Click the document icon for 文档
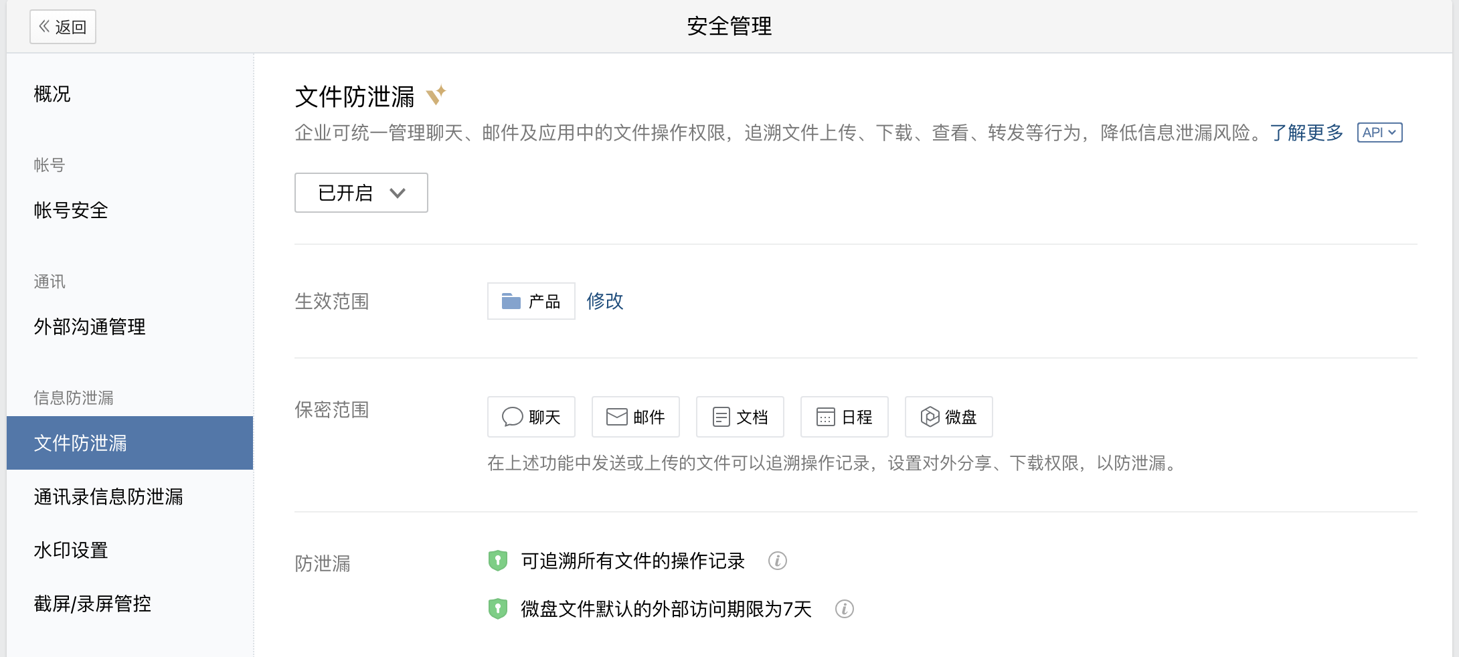Screen dimensions: 1459x657 pos(721,417)
